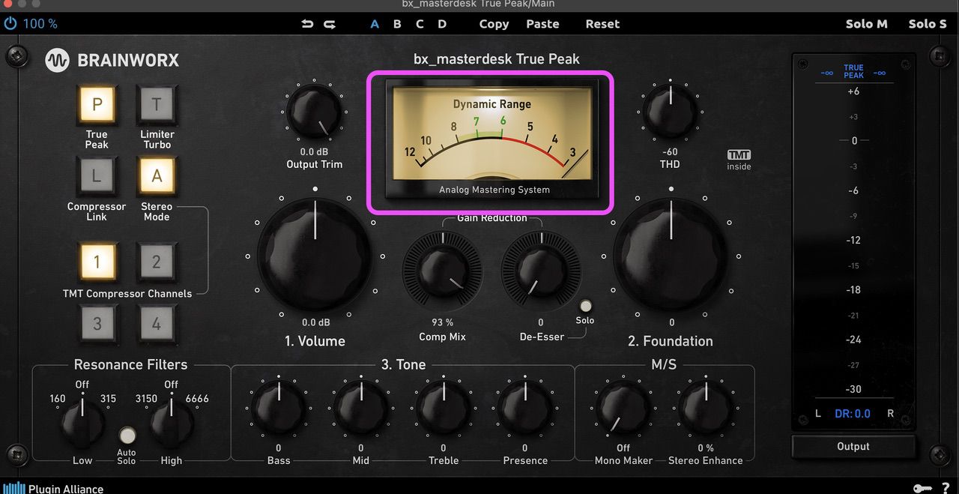The width and height of the screenshot is (959, 494).
Task: Open the help question mark icon
Action: coord(946,488)
